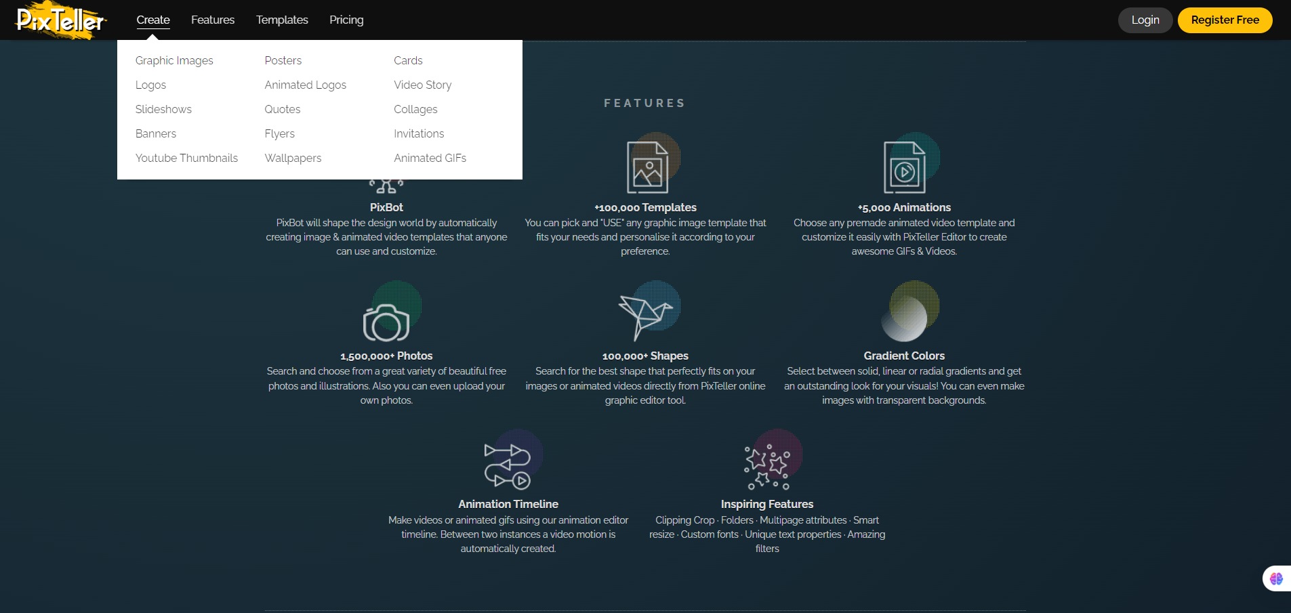Choose Video Story menu entry
The width and height of the screenshot is (1291, 613).
[423, 85]
